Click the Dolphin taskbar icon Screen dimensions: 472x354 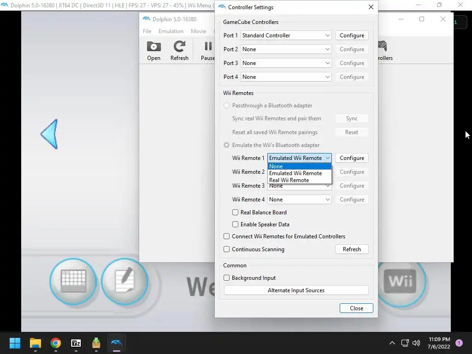pos(117,343)
